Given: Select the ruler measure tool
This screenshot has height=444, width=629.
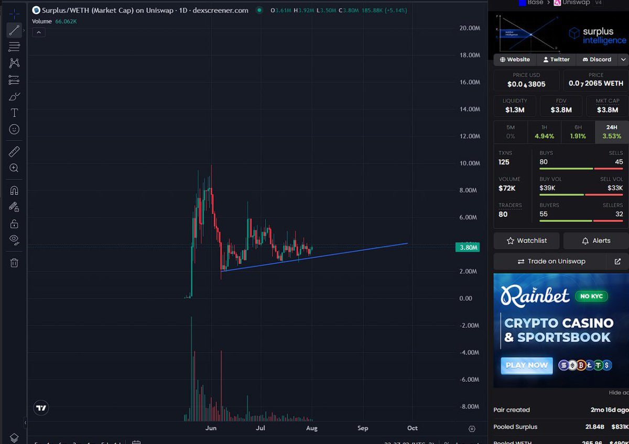Looking at the screenshot, I should pos(14,152).
